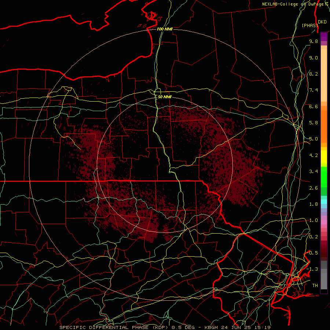This screenshot has width=330, height=330.
Task: Click the 9.0 scale value
Action: click(x=313, y=58)
